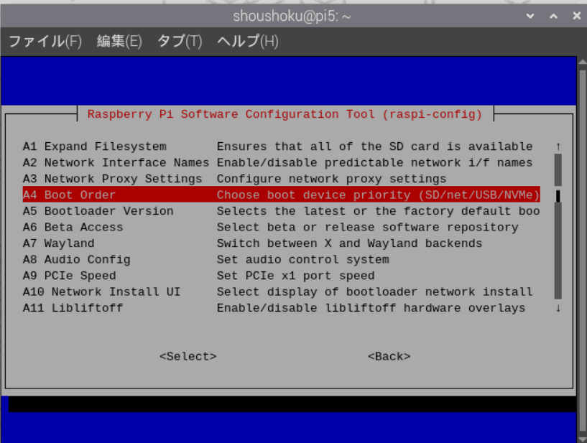Choose A10 Network Install UI
The height and width of the screenshot is (443, 587).
tap(101, 292)
